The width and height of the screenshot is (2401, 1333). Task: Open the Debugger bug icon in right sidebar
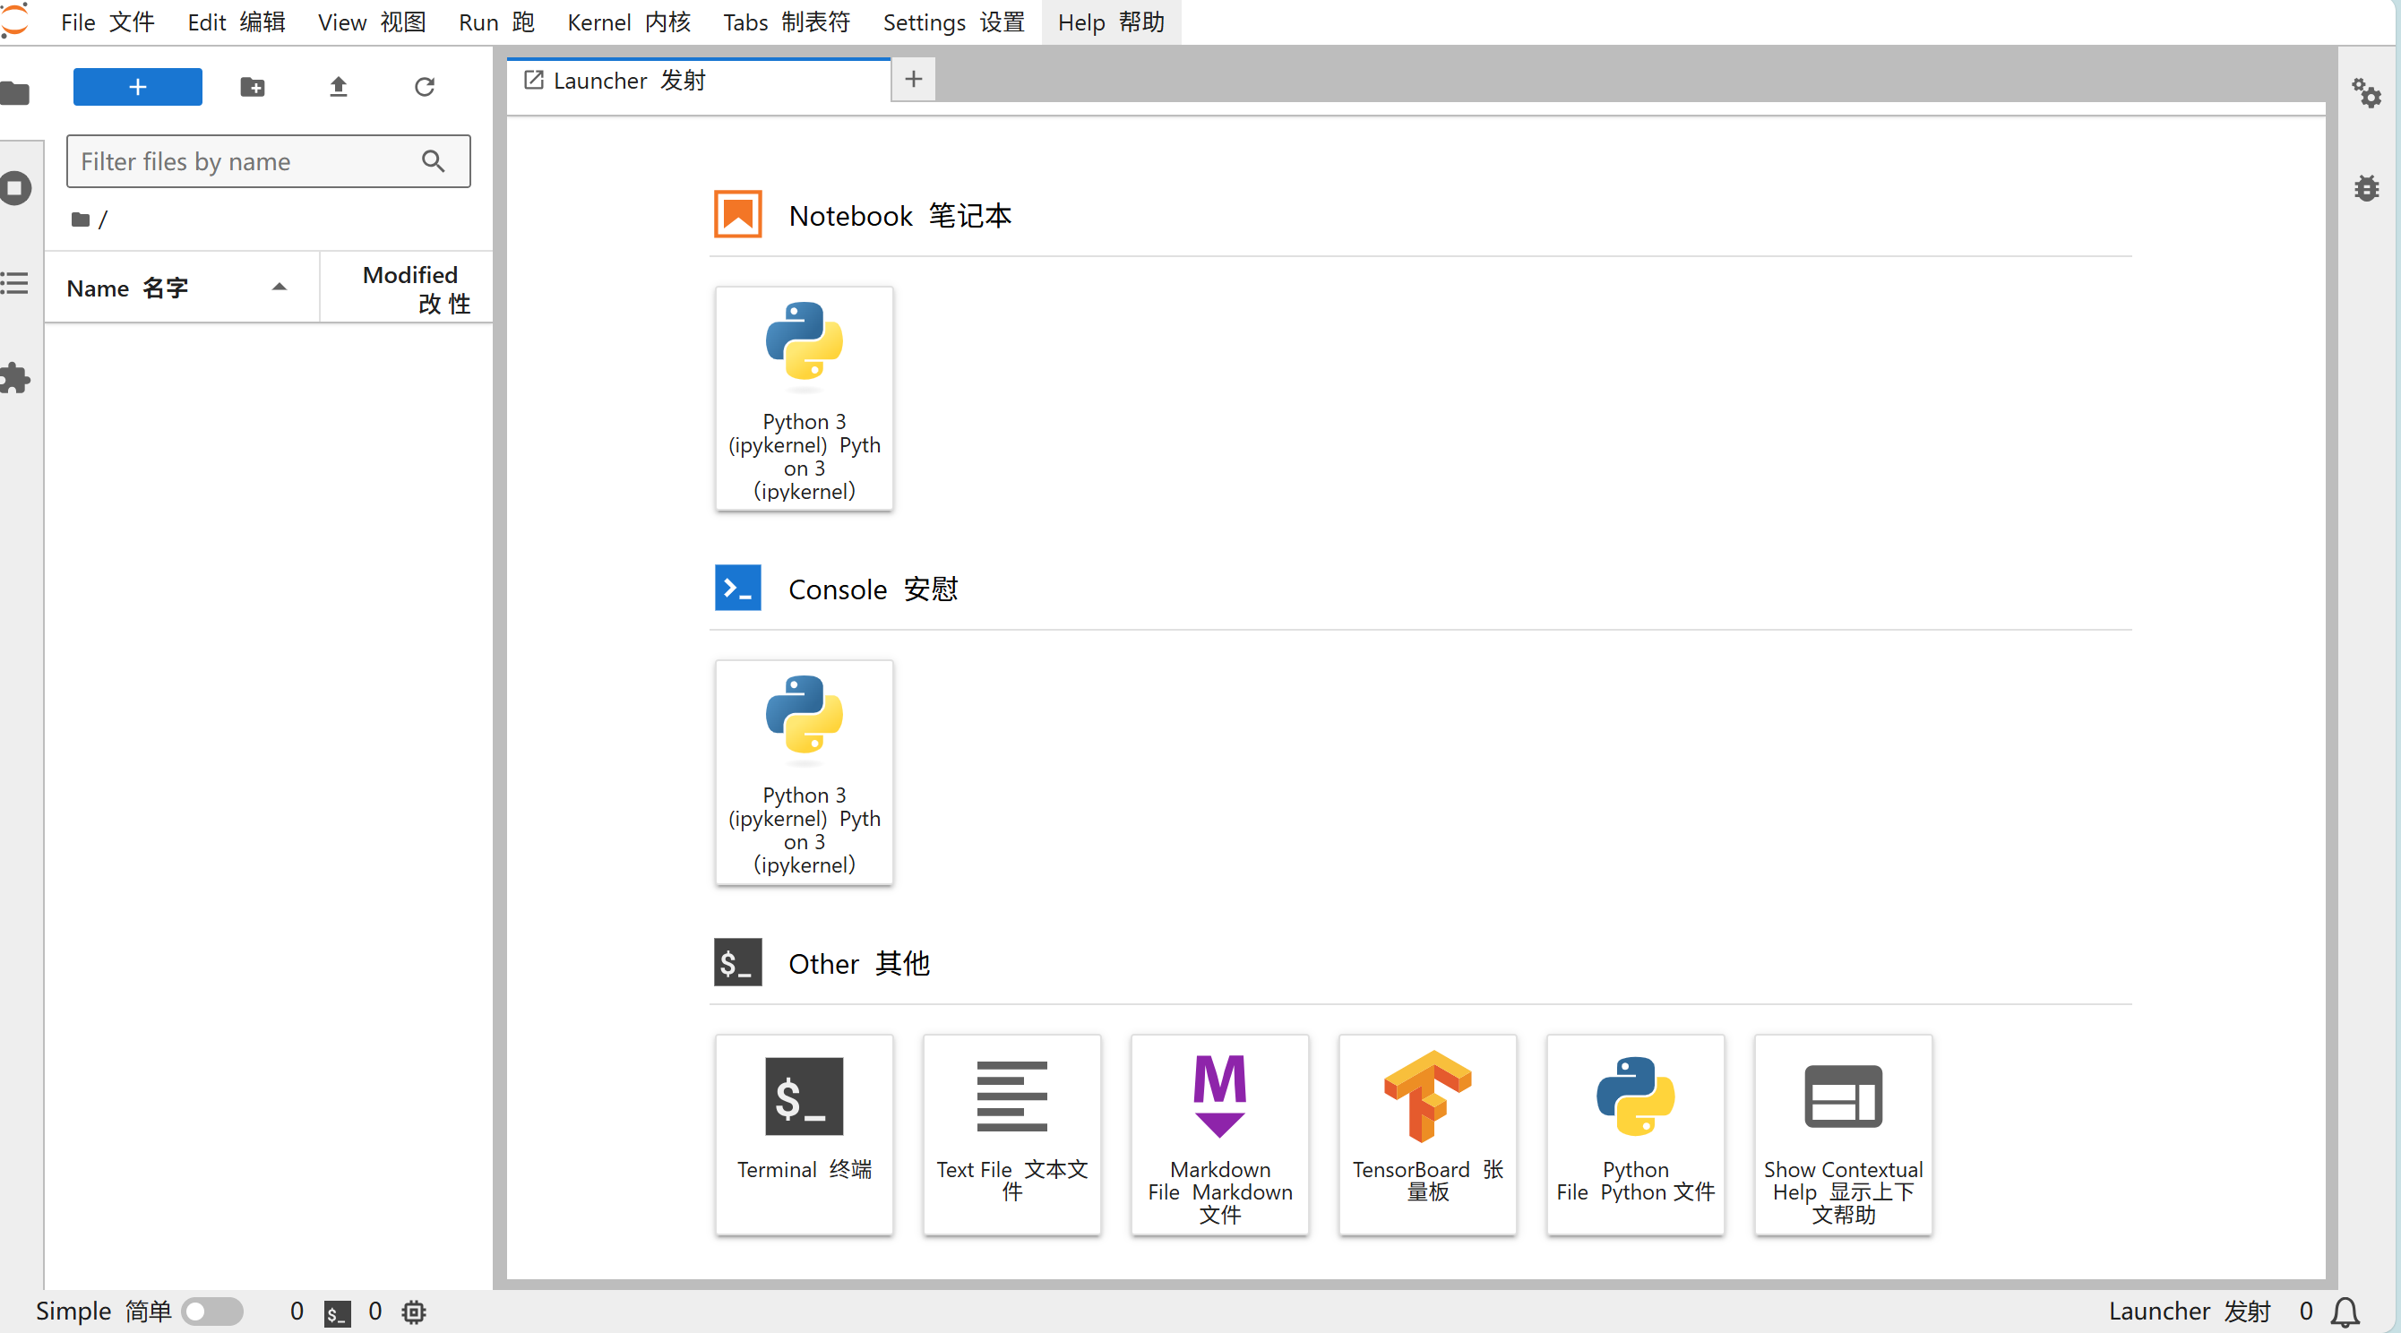click(x=2365, y=187)
